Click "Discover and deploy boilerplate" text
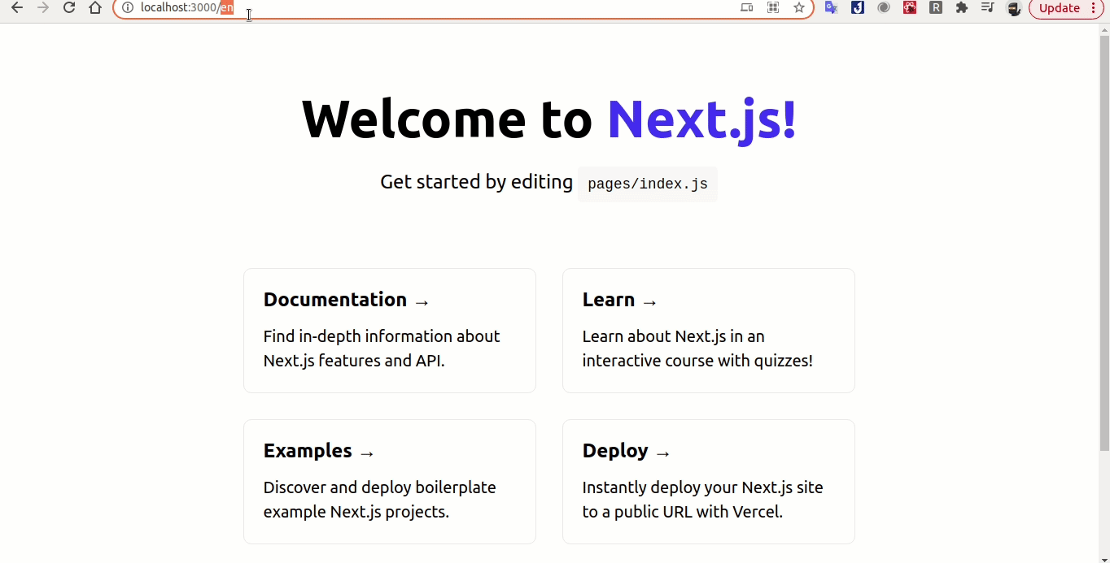The width and height of the screenshot is (1110, 563). [x=380, y=487]
